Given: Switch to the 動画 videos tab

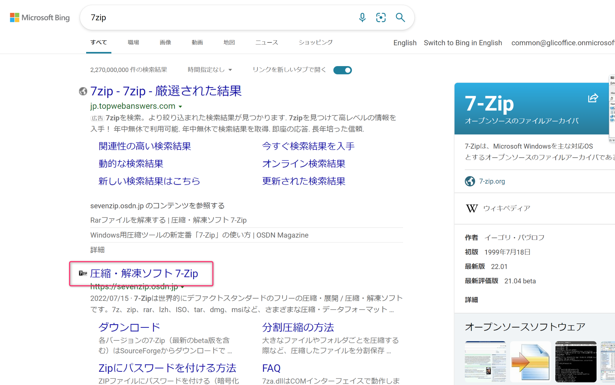Looking at the screenshot, I should 197,42.
